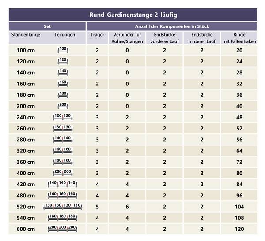Click rings value '104' in 520 cm row

239,207
